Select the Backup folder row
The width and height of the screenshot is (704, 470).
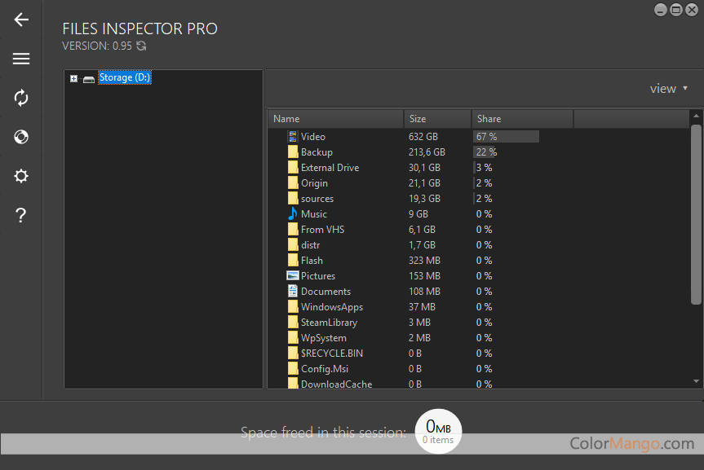317,152
